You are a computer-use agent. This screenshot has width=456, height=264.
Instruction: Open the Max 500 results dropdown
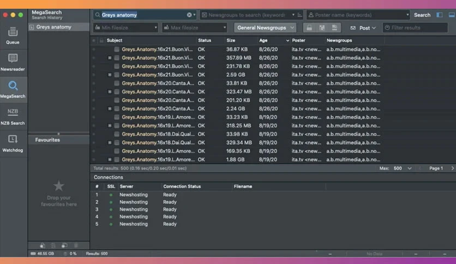pyautogui.click(x=402, y=168)
